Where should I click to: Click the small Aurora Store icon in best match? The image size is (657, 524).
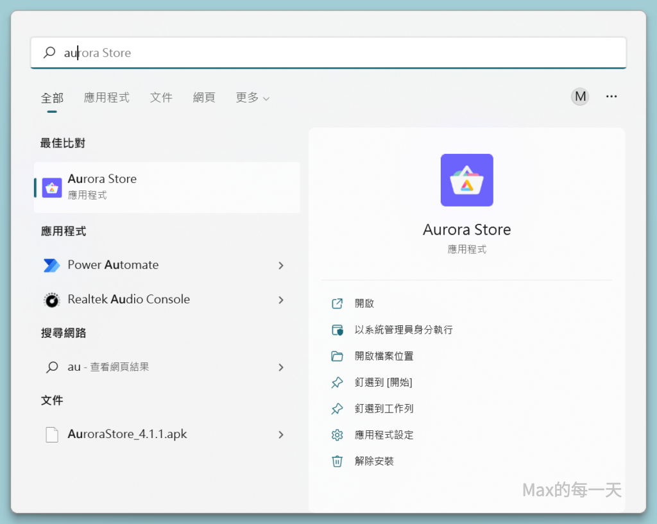click(52, 188)
